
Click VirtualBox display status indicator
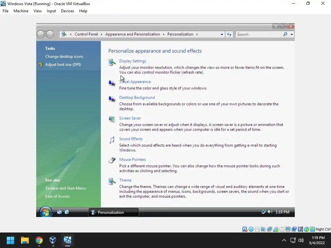click(288, 229)
